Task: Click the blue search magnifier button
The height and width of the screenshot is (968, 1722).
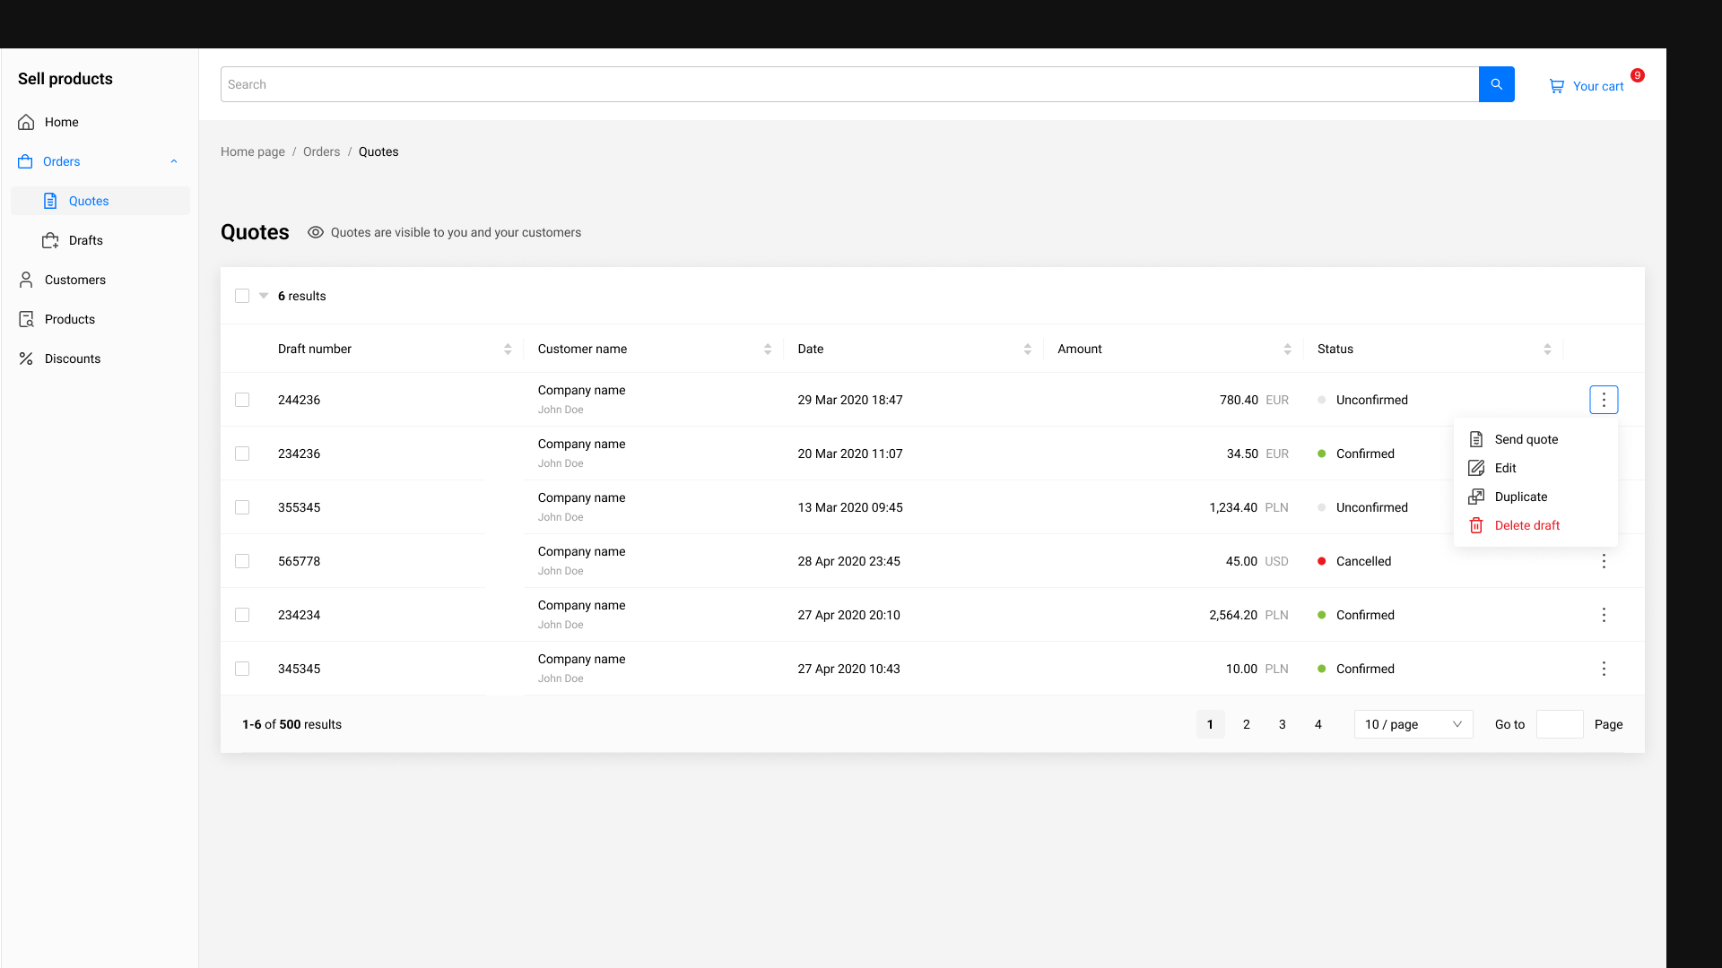Action: point(1496,84)
